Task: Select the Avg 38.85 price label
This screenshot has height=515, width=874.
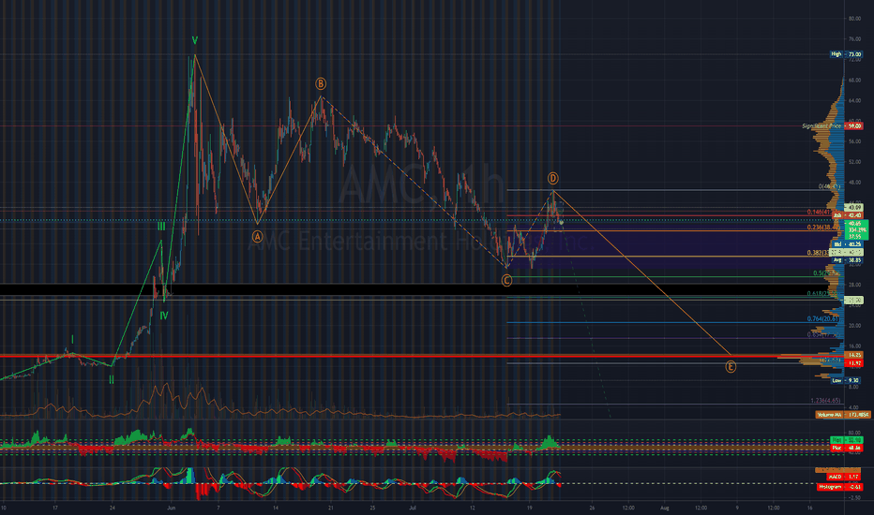Action: pos(846,260)
